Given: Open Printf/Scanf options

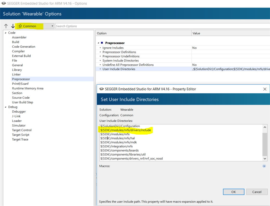Looking at the screenshot, I should pyautogui.click(x=20, y=84).
